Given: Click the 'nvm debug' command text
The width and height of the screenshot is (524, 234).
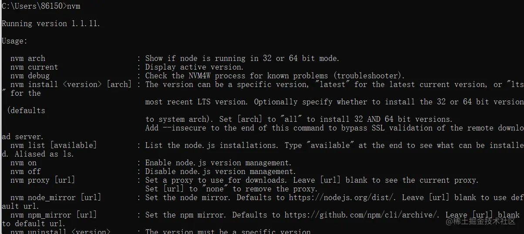Looking at the screenshot, I should 30,76.
